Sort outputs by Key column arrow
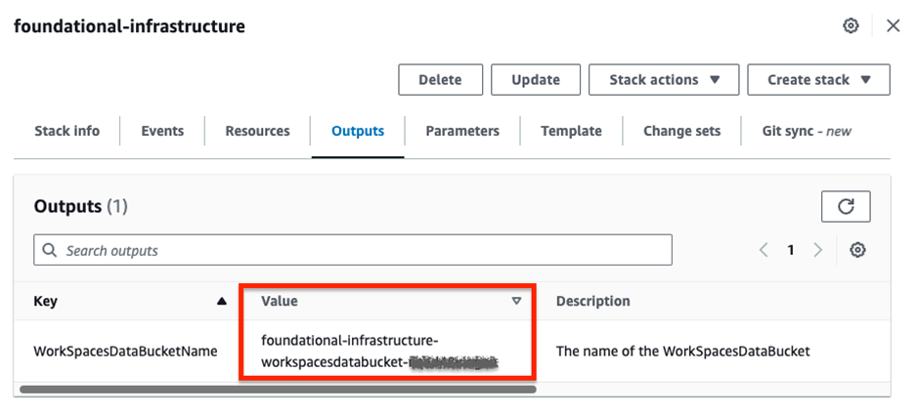 point(222,302)
